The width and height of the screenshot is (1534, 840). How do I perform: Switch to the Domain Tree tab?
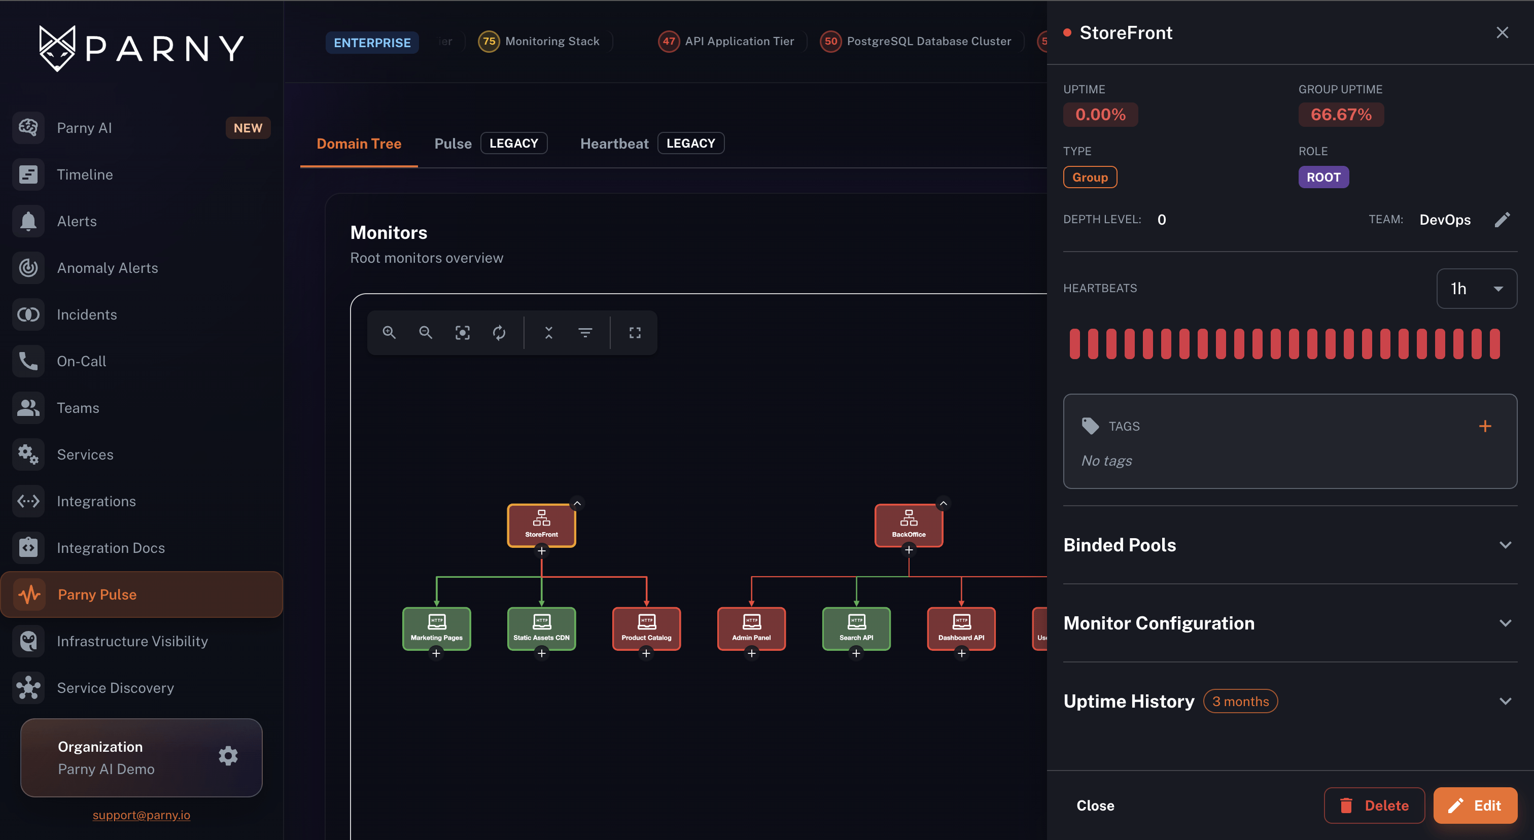(359, 144)
